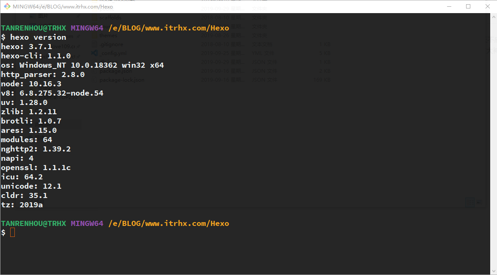Select the 'zlib: 1.2.11' line
497x275 pixels.
coord(29,112)
